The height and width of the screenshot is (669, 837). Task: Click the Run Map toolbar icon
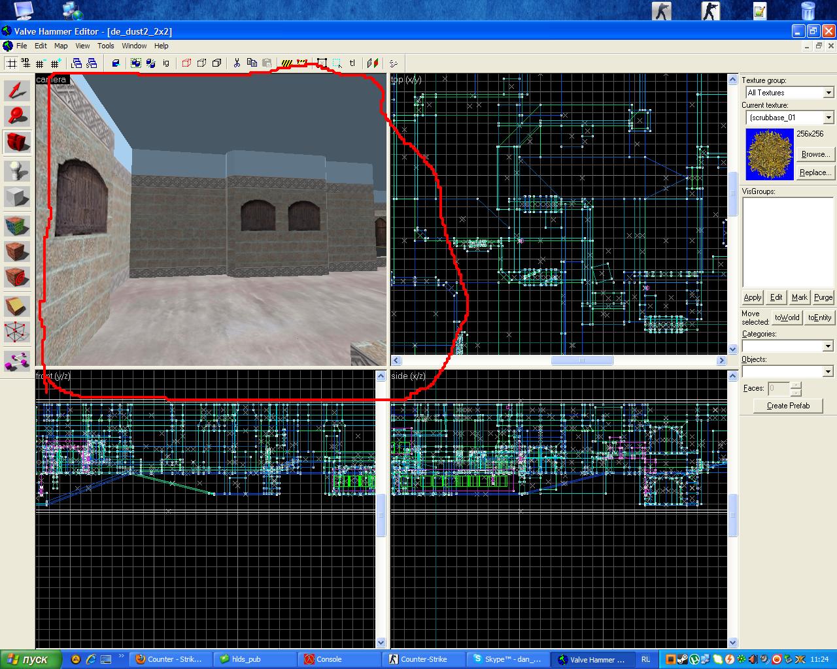pyautogui.click(x=394, y=63)
